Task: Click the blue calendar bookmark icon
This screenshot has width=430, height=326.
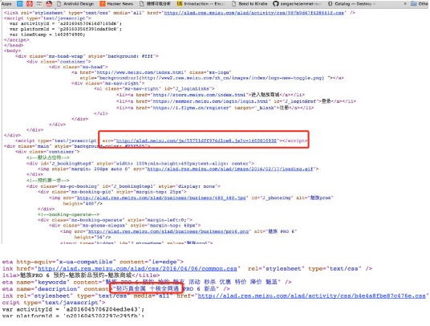Action: point(20,4)
